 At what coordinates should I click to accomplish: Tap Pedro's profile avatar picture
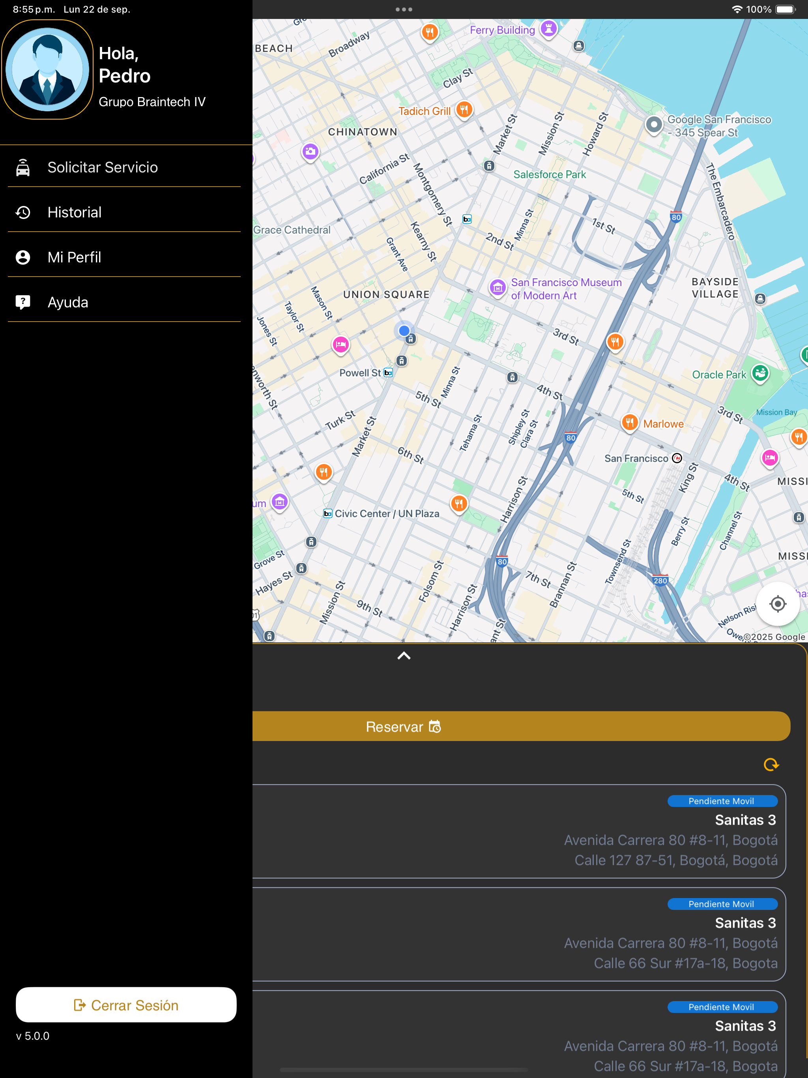pyautogui.click(x=47, y=69)
